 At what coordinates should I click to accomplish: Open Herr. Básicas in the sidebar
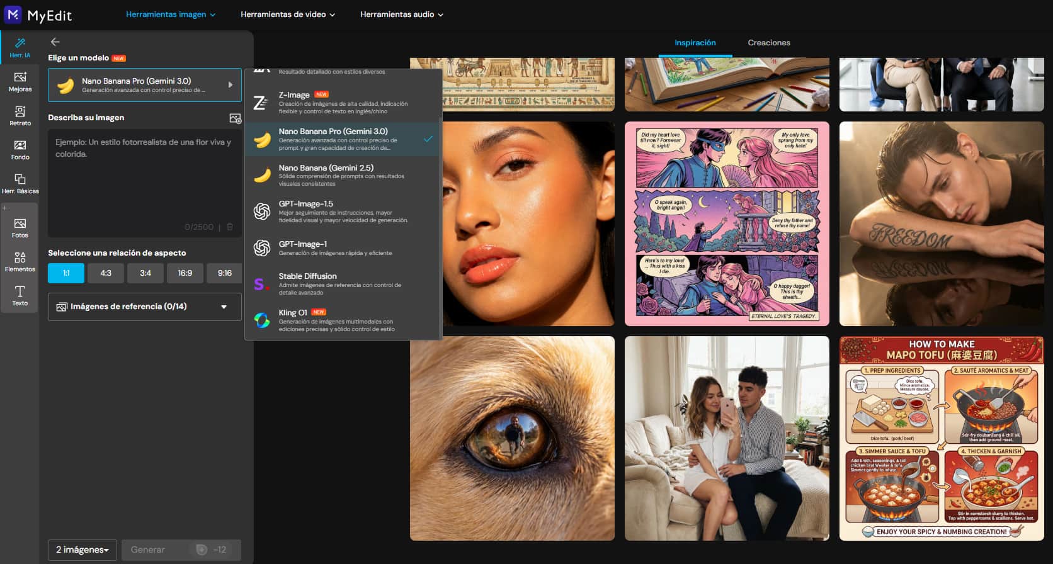[x=20, y=184]
